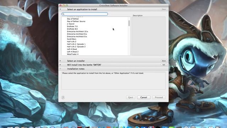This screenshot has height=128, width=227.
Task: Click the search magnifier icon
Action: 63,14
